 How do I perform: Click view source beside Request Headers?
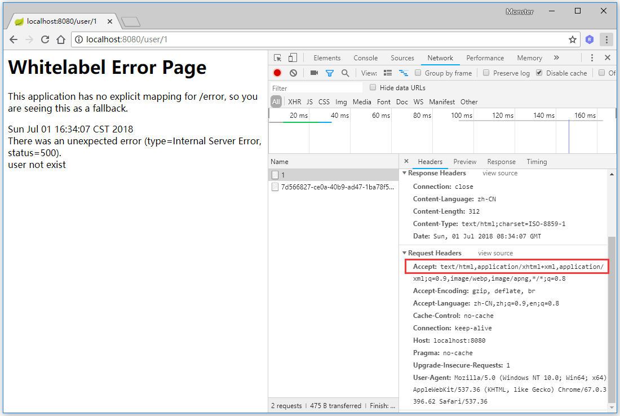(495, 253)
